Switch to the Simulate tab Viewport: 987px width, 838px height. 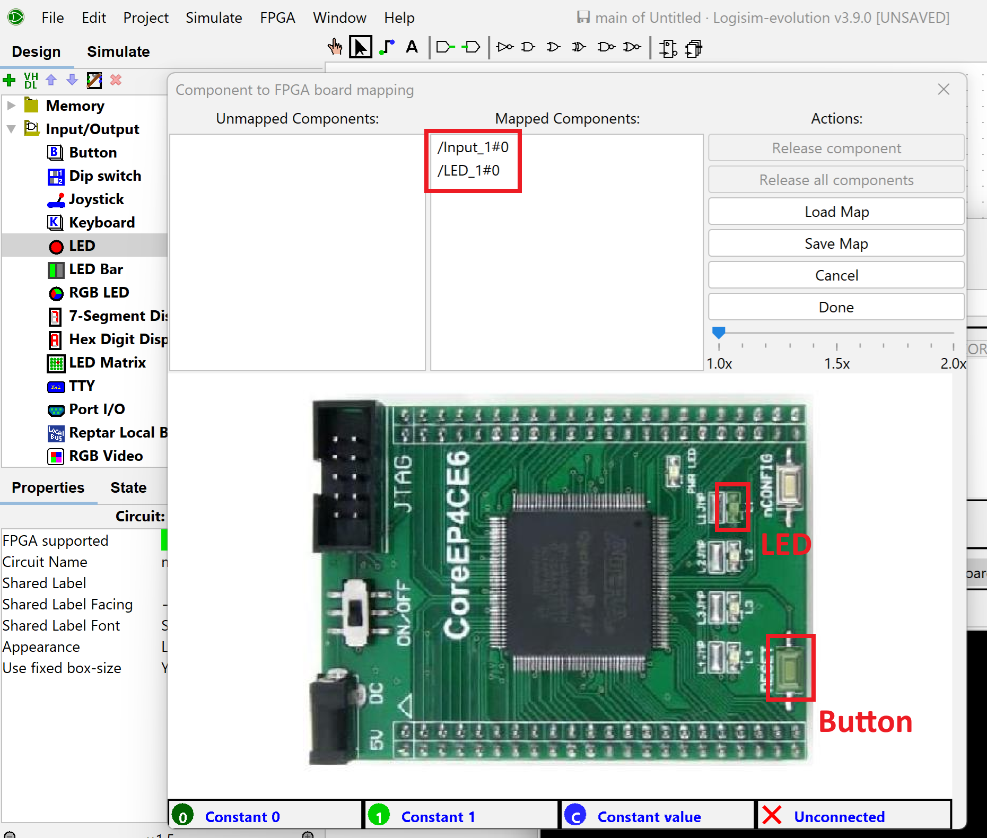118,51
